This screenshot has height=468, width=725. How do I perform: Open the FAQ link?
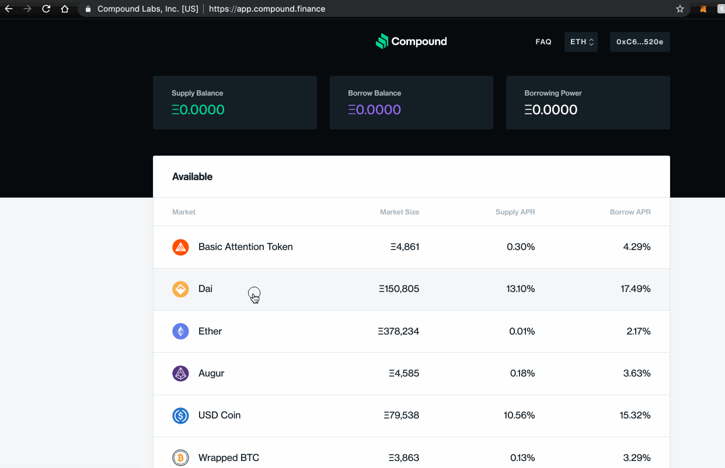(x=543, y=42)
